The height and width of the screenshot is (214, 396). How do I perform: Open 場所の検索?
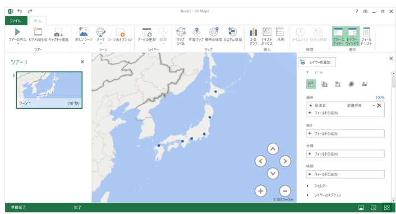[214, 35]
